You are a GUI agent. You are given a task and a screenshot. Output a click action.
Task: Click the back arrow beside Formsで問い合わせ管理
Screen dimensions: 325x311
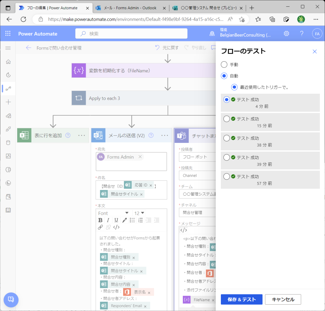[x=28, y=48]
